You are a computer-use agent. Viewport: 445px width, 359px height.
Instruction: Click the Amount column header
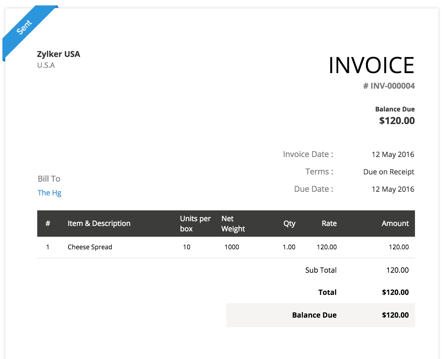click(395, 224)
